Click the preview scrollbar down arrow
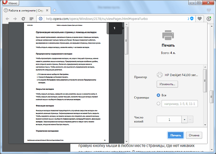Screen dimensions: 216x154 coord(126,142)
